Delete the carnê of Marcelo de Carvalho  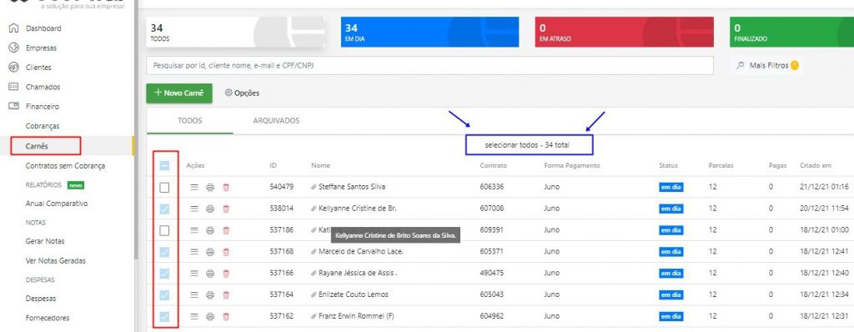click(226, 252)
